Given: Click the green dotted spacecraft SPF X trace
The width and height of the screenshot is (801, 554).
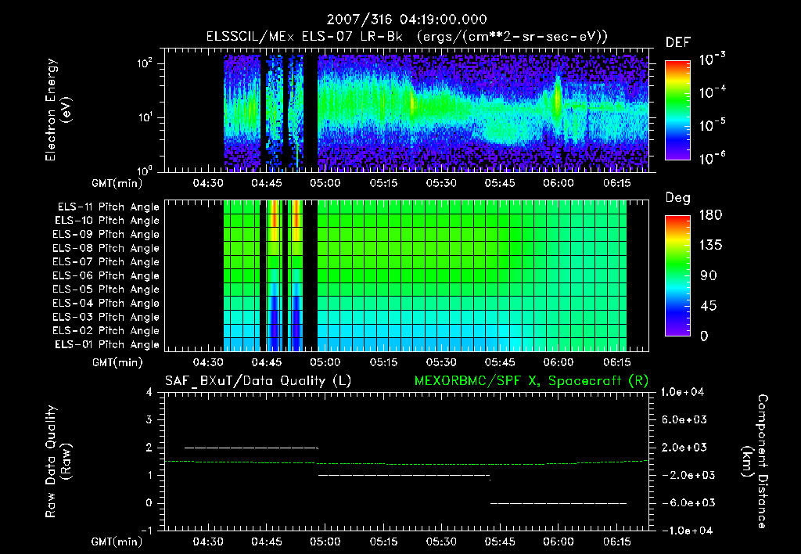Looking at the screenshot, I should (x=407, y=463).
